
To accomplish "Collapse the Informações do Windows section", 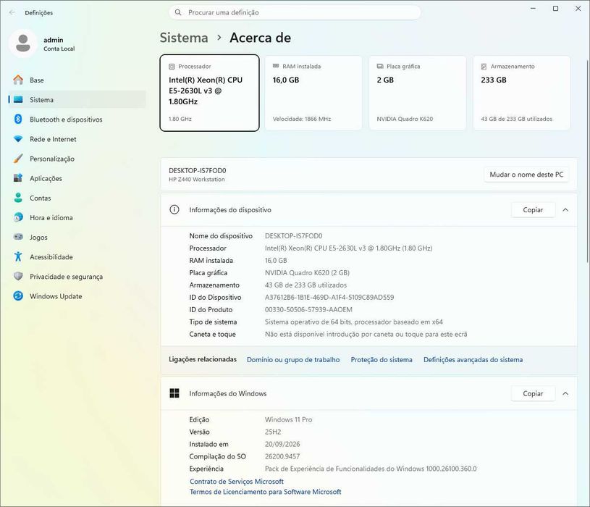I will pos(565,393).
